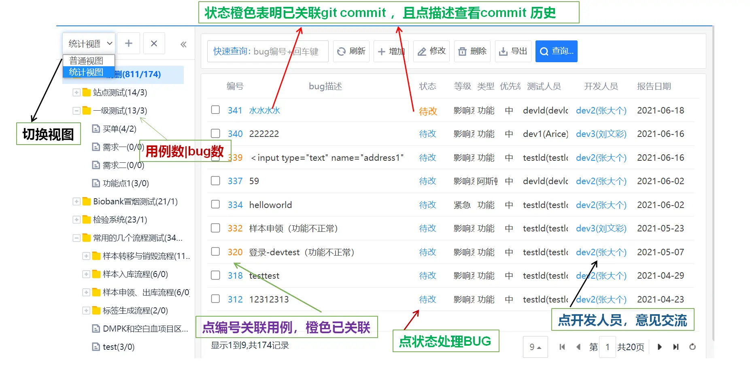Image resolution: width=750 pixels, height=376 pixels.
Task: Click the 检验系统 folder icon
Action: coord(87,220)
